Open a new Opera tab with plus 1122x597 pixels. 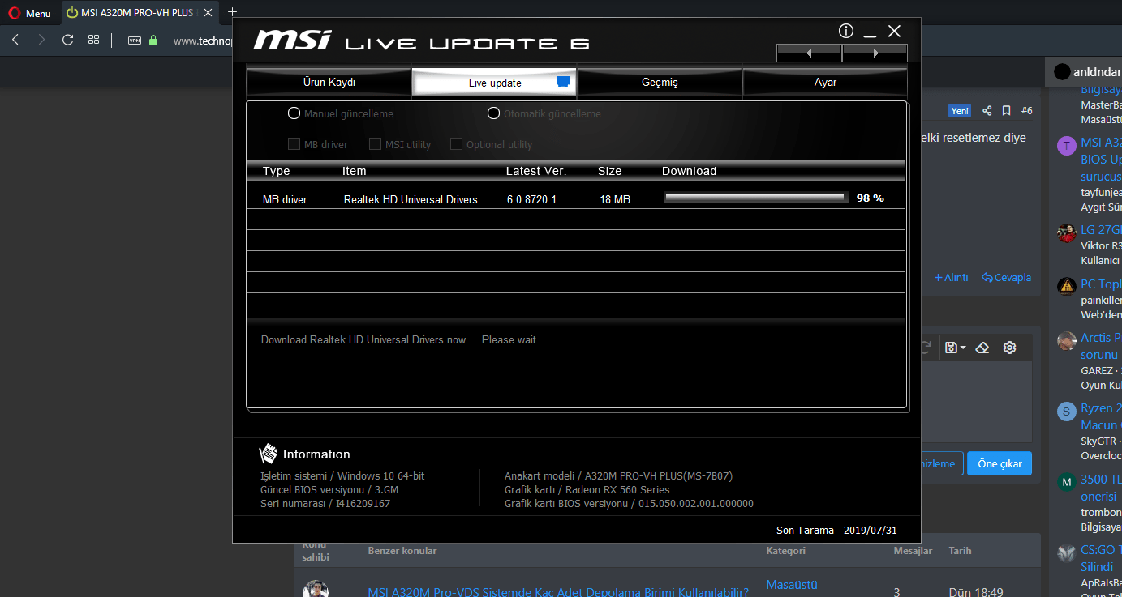click(233, 11)
